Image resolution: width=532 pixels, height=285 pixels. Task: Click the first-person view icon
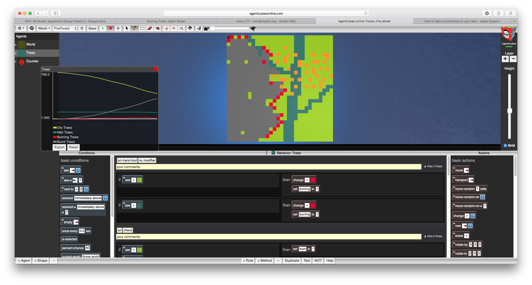(199, 28)
